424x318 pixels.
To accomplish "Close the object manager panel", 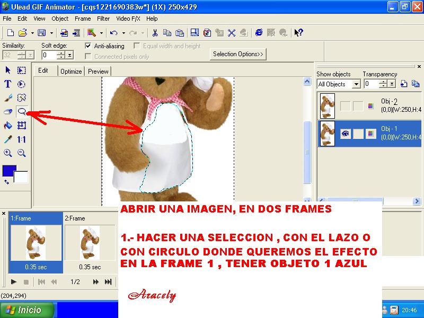I will point(419,66).
